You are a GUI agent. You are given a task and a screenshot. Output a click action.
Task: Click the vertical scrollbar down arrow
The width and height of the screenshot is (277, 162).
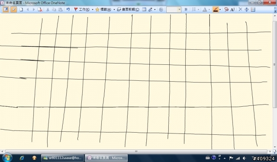click(275, 147)
